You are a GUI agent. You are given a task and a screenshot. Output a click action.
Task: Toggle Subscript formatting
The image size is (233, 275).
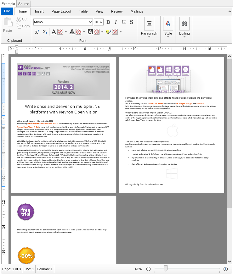pos(45,32)
